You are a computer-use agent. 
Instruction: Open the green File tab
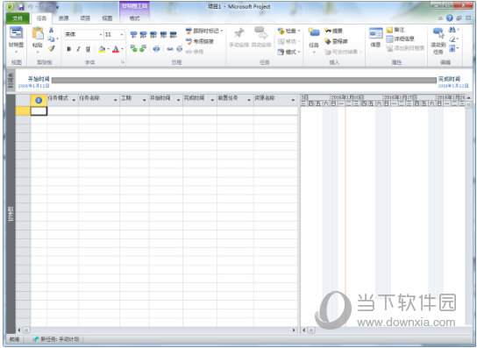[x=18, y=18]
